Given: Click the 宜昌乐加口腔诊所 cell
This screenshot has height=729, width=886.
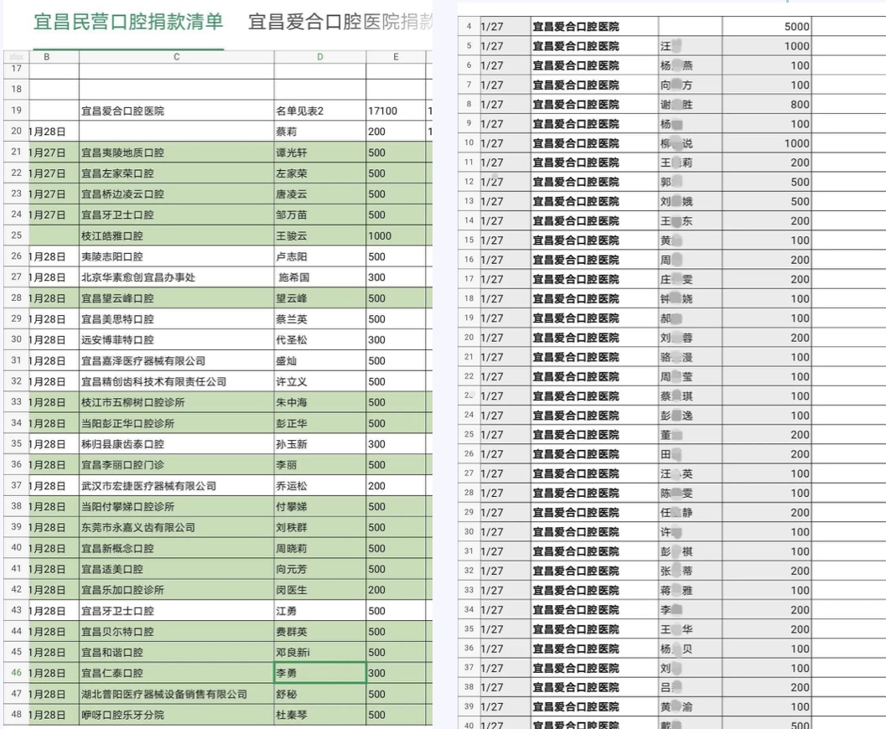Looking at the screenshot, I should tap(177, 590).
